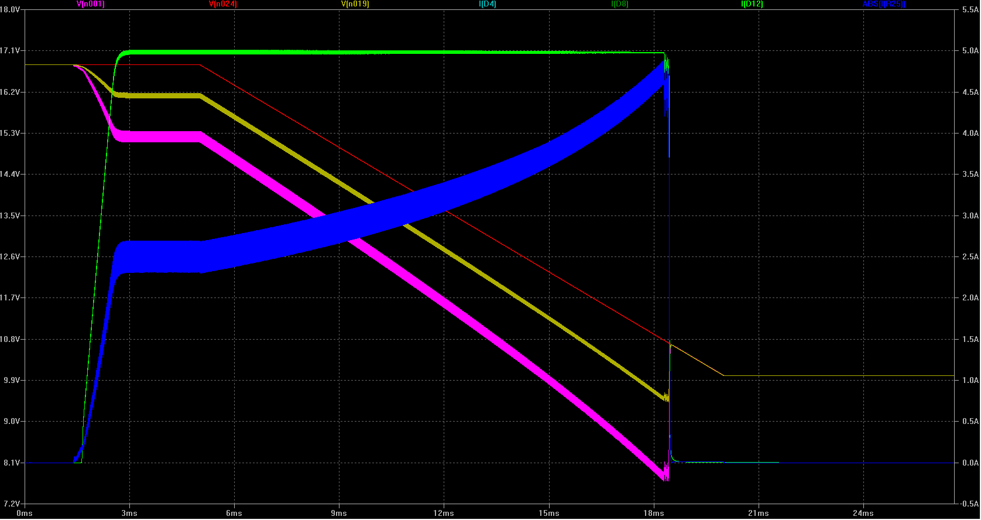Image resolution: width=981 pixels, height=520 pixels.
Task: Select the V(n019) trace label
Action: [355, 4]
